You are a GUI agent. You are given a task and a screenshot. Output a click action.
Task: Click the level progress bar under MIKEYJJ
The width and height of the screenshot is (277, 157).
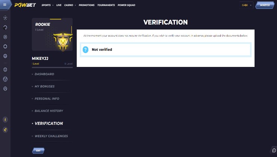[x=52, y=67]
